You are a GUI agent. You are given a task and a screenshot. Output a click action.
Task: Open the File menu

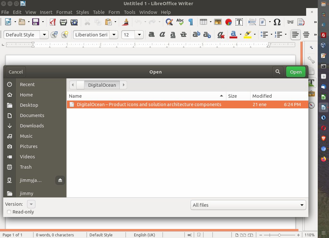(x=5, y=12)
